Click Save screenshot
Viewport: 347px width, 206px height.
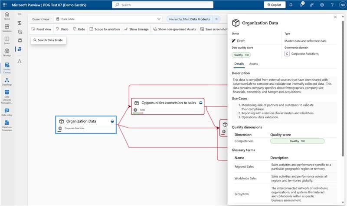click(x=214, y=29)
